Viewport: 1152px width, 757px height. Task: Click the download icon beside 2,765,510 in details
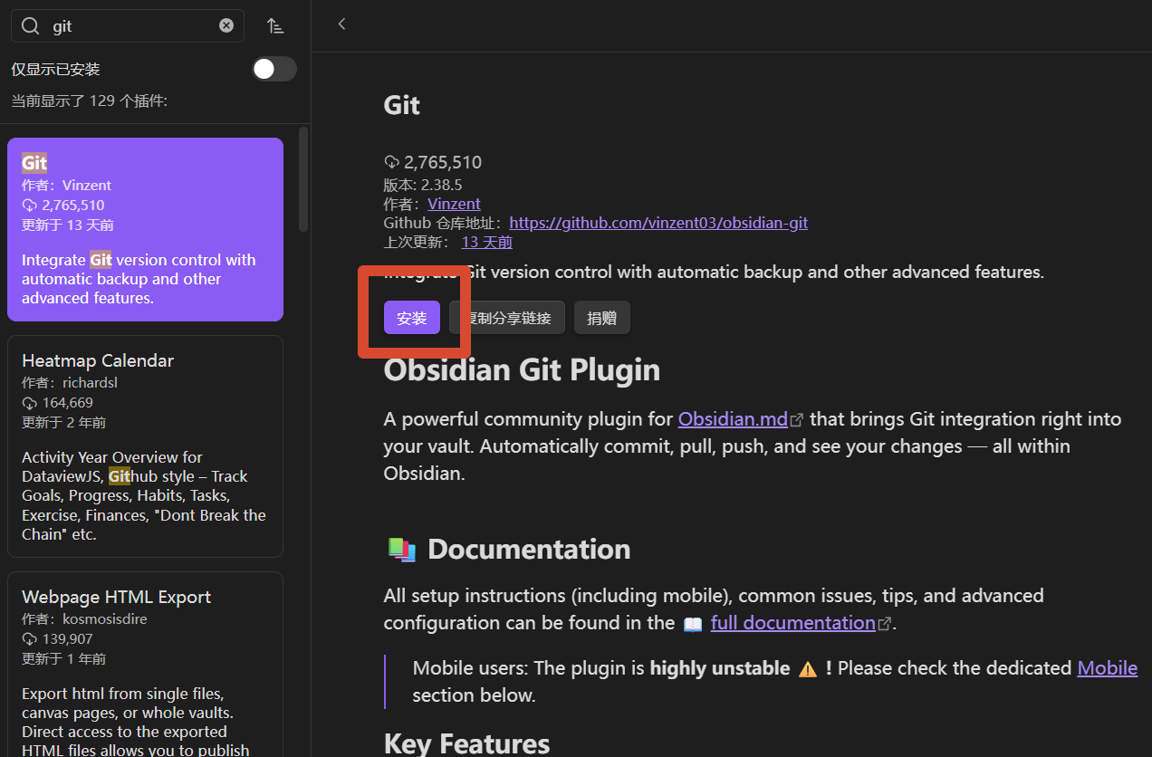pos(391,163)
